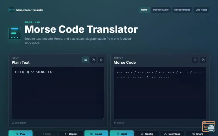Grab the input textarea corner resize handle

coord(103,118)
